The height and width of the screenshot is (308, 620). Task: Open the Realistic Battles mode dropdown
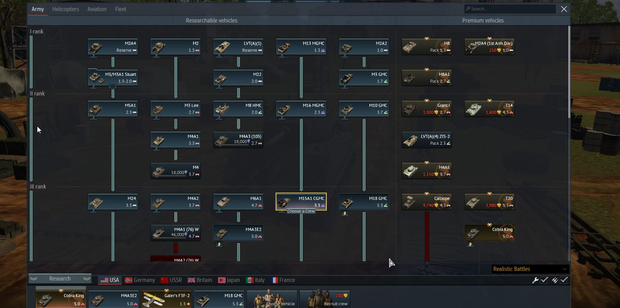click(530, 269)
